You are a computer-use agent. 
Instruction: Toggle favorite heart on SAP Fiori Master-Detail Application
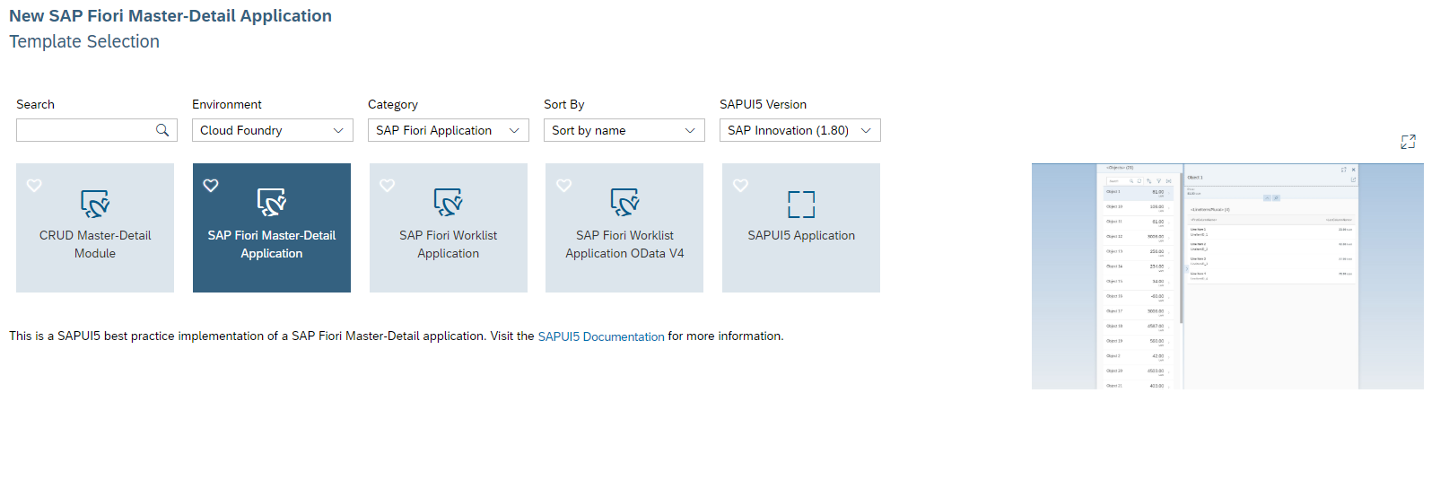coord(211,186)
